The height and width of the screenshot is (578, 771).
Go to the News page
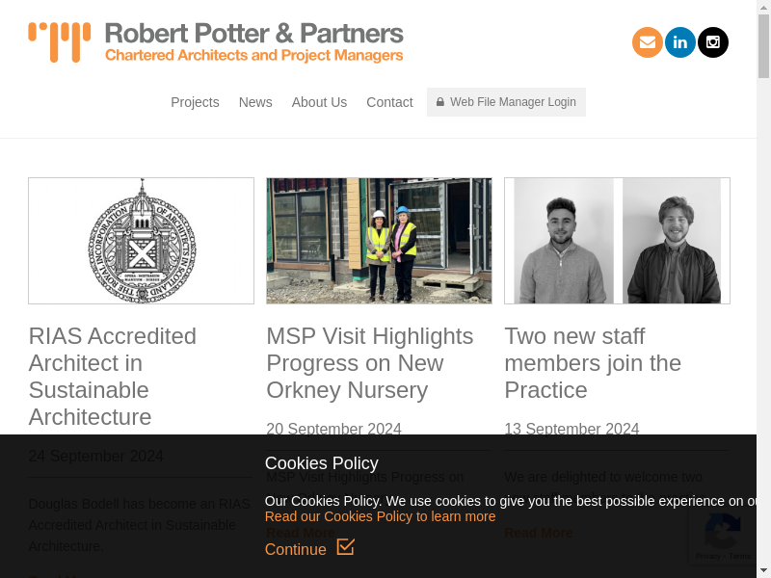pos(255,102)
